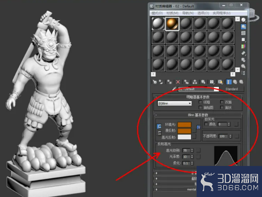Toggle diffuse-specular color lock button
Viewport: 262px width, 197px height.
pos(160,133)
